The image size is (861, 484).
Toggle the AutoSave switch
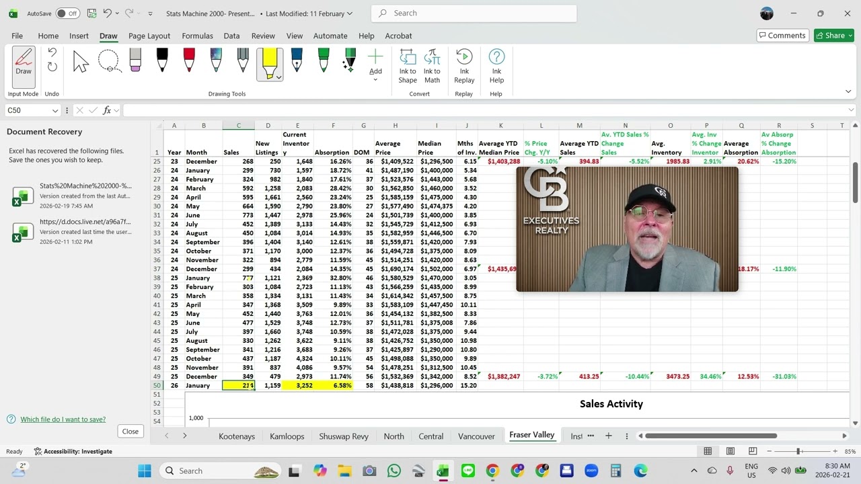point(67,13)
